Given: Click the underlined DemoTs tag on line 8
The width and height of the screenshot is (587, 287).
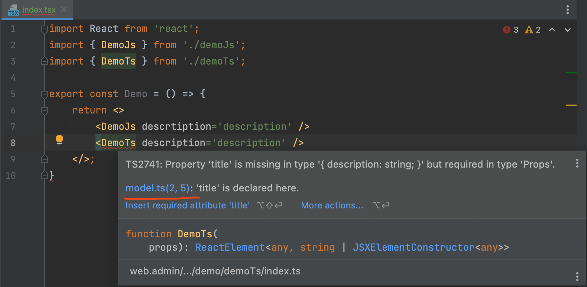Looking at the screenshot, I should [119, 143].
